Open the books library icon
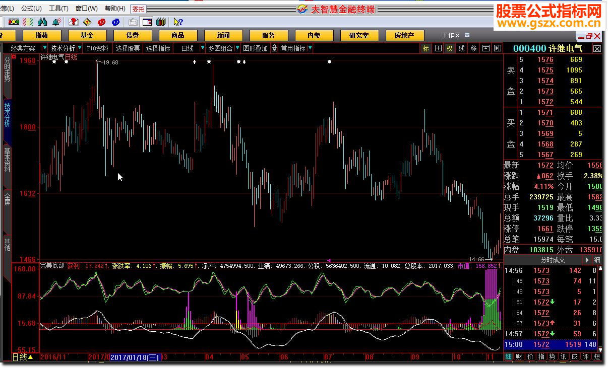Viewport: 608px width, 368px height. [161, 22]
